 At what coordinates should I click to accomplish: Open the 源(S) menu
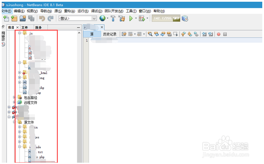click(58, 11)
